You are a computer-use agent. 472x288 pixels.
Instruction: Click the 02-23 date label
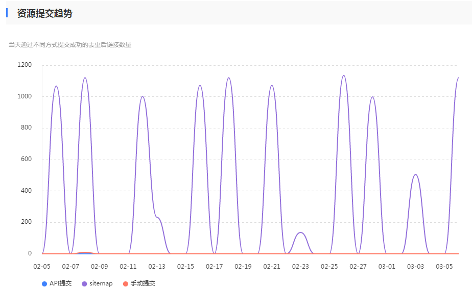coord(300,267)
